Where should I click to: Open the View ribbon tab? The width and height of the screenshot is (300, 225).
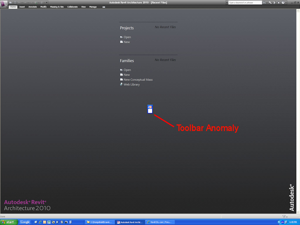point(83,7)
